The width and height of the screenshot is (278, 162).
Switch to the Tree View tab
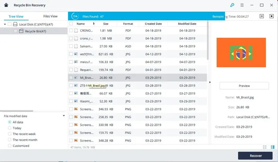[x=16, y=16]
